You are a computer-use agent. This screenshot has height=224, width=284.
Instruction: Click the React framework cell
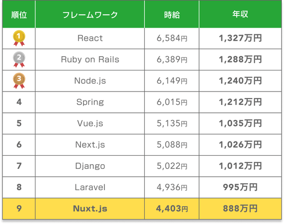click(x=90, y=38)
